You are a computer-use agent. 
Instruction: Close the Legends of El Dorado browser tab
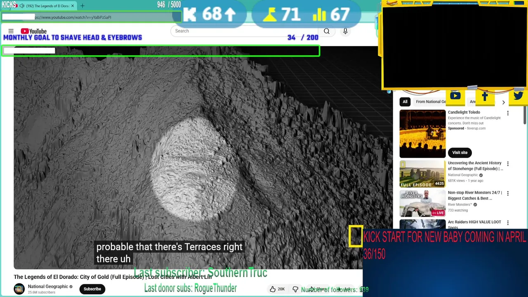click(x=73, y=6)
